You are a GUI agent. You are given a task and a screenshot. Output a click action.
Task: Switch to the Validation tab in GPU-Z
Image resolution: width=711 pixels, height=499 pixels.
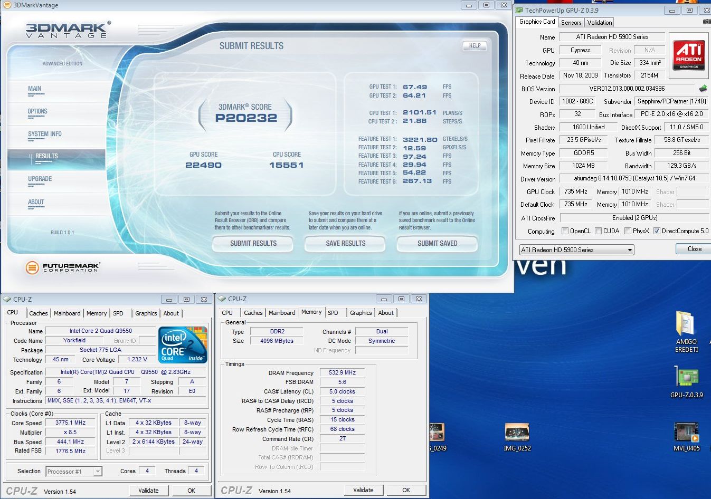(x=600, y=23)
